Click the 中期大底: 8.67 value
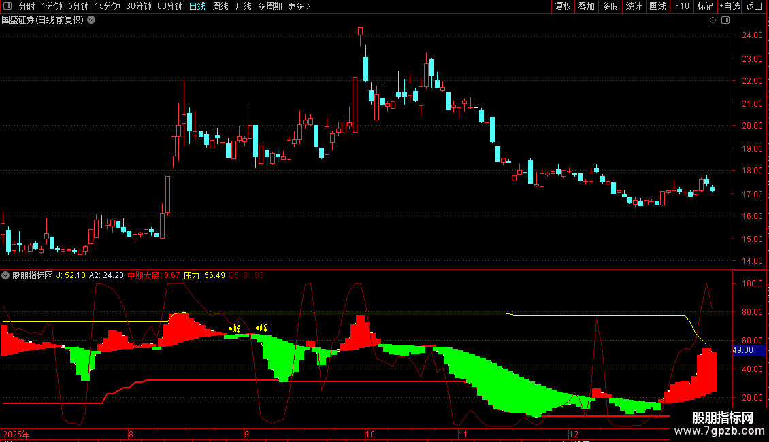 click(x=154, y=276)
